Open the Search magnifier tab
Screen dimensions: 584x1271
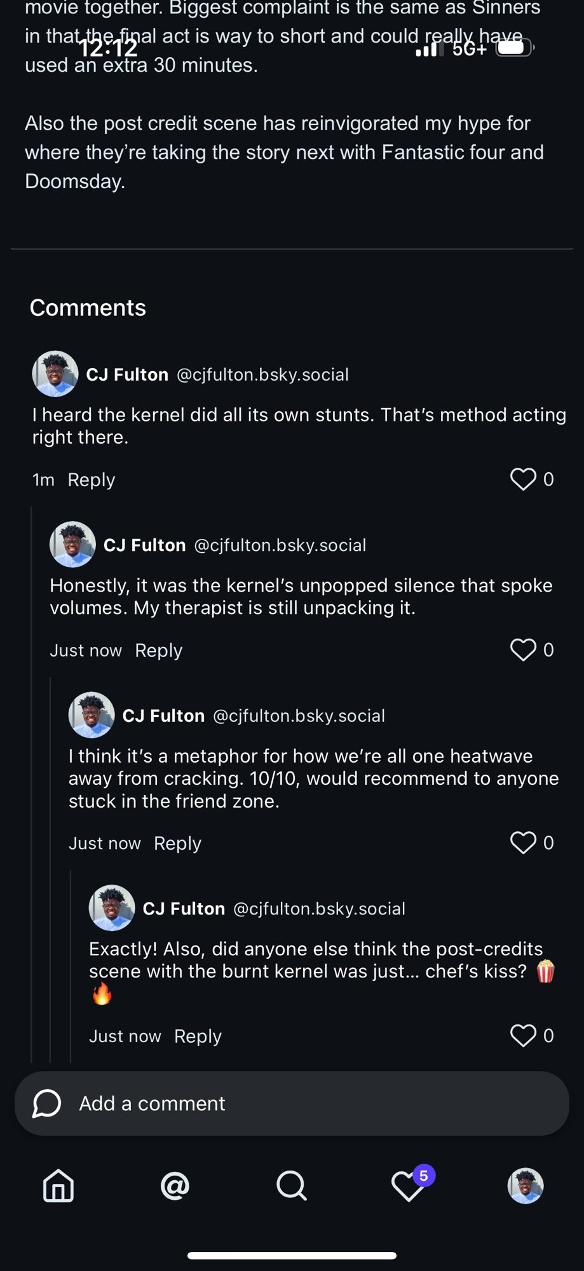(292, 1186)
